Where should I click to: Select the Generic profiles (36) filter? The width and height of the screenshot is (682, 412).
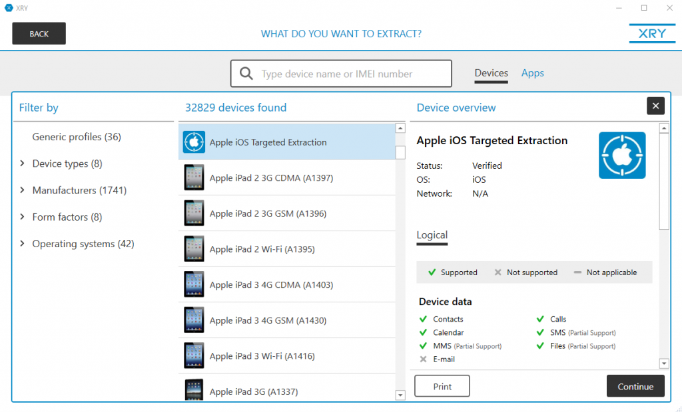click(77, 137)
